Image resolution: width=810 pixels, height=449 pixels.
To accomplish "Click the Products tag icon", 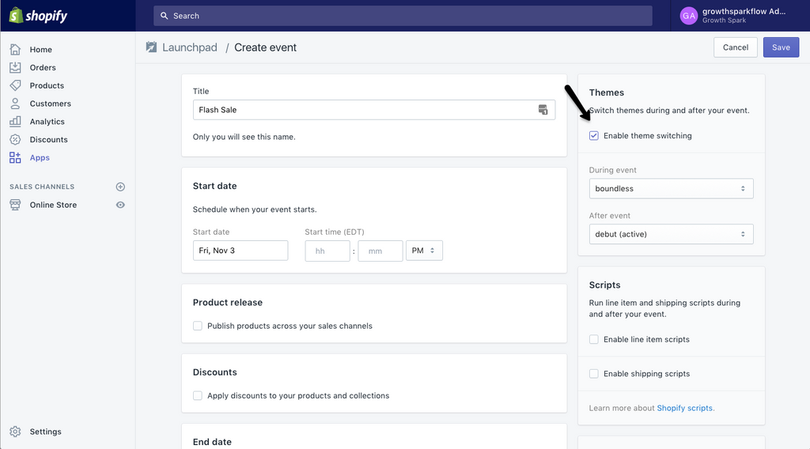I will pyautogui.click(x=15, y=85).
